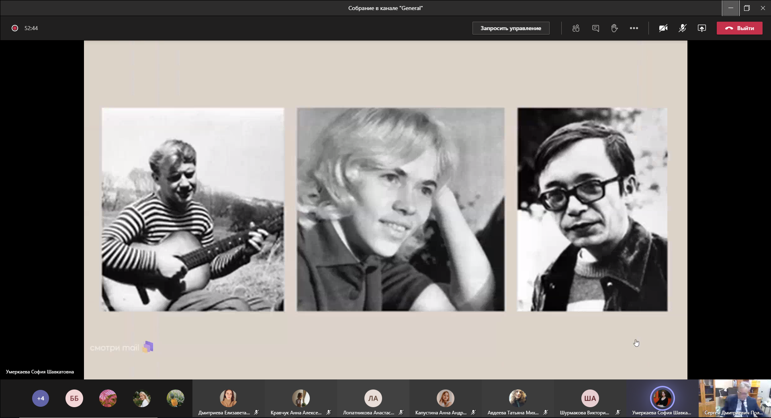Open the meeting chat icon
771x418 pixels.
click(x=595, y=28)
